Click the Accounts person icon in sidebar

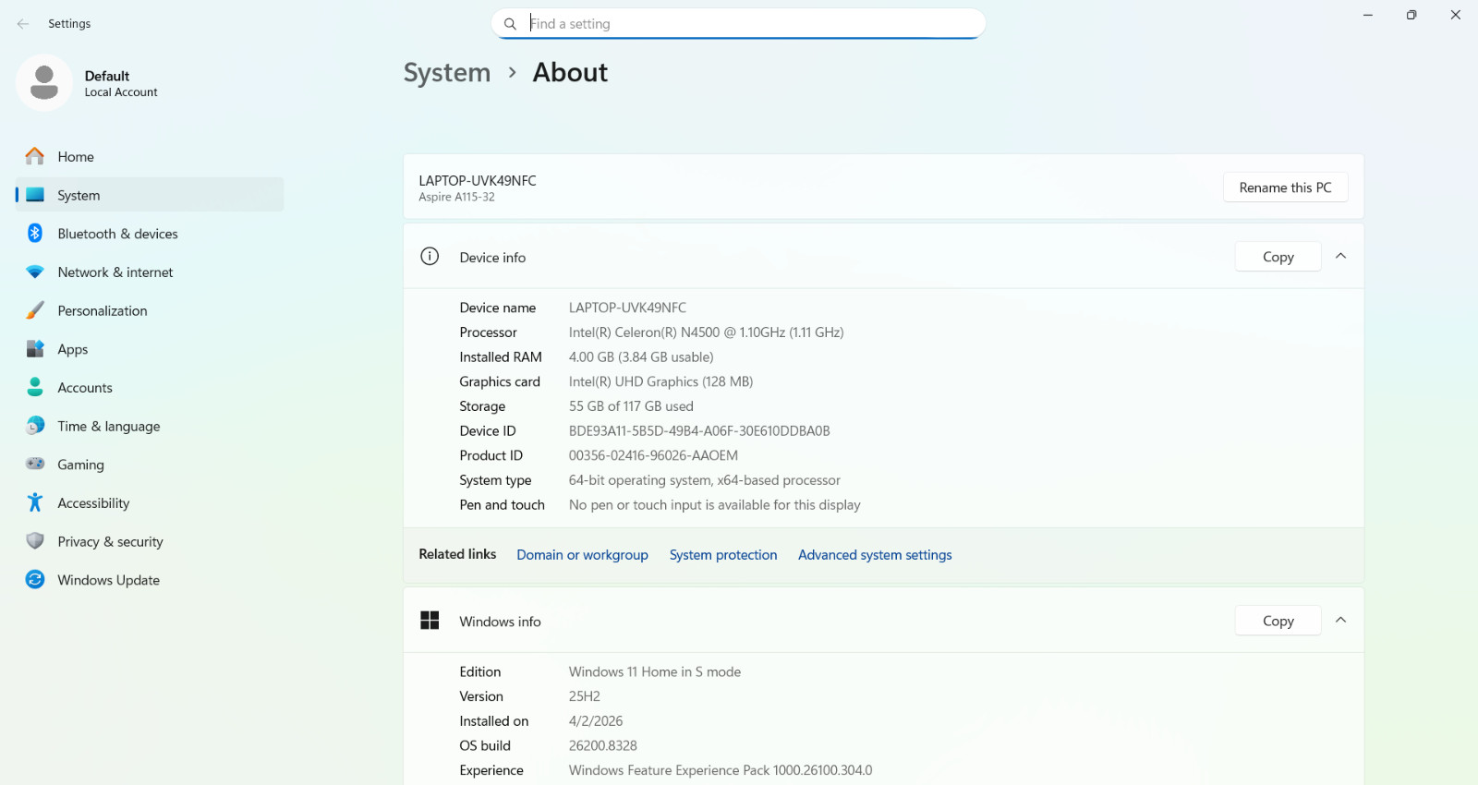pos(35,388)
